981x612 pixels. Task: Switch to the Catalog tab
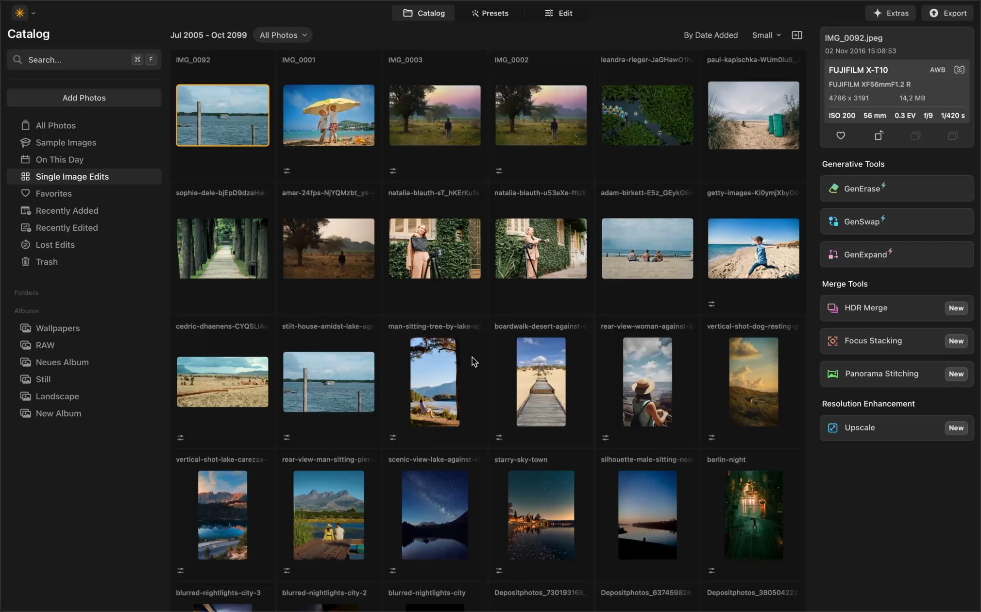pos(423,13)
